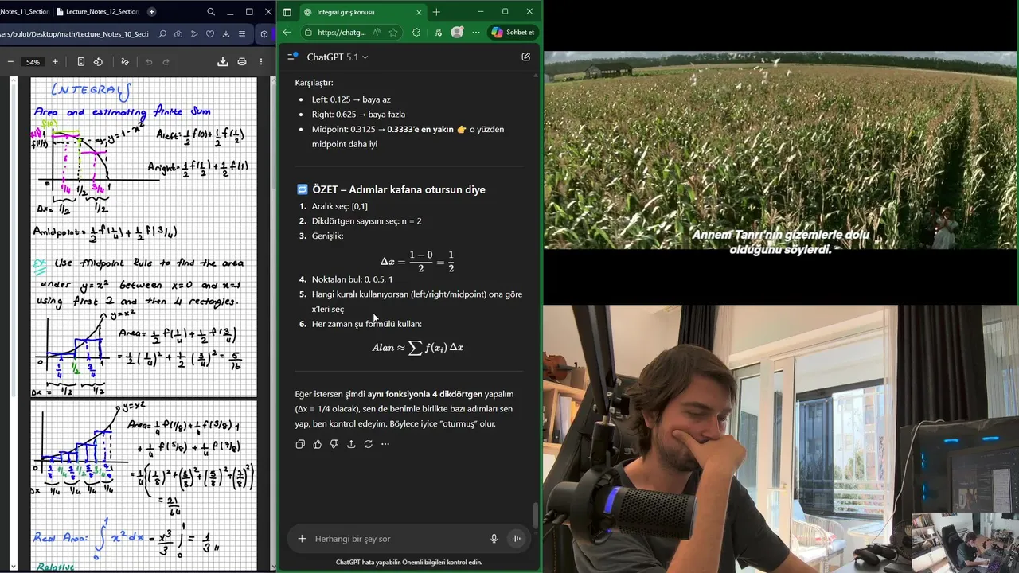Screen dimensions: 1019x573
Task: Click the chatgpt address bar URL
Action: tap(342, 33)
